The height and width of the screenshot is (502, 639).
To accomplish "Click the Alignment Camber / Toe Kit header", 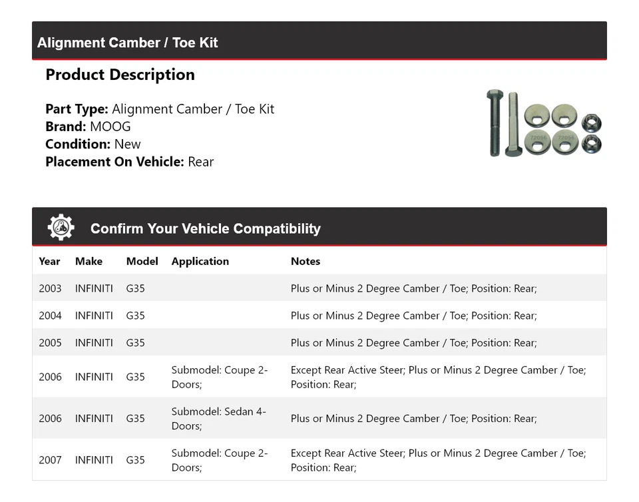I will (128, 43).
